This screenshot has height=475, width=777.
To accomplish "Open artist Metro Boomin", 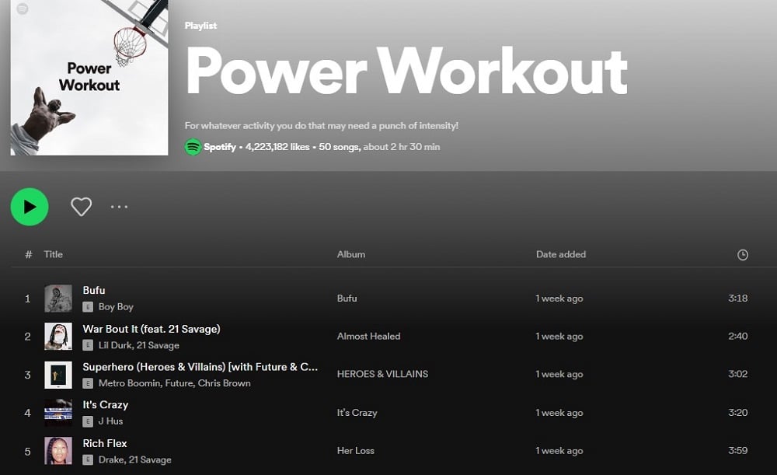I will click(x=129, y=383).
